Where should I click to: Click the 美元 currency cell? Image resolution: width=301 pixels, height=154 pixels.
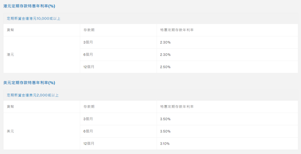[x=10, y=131]
